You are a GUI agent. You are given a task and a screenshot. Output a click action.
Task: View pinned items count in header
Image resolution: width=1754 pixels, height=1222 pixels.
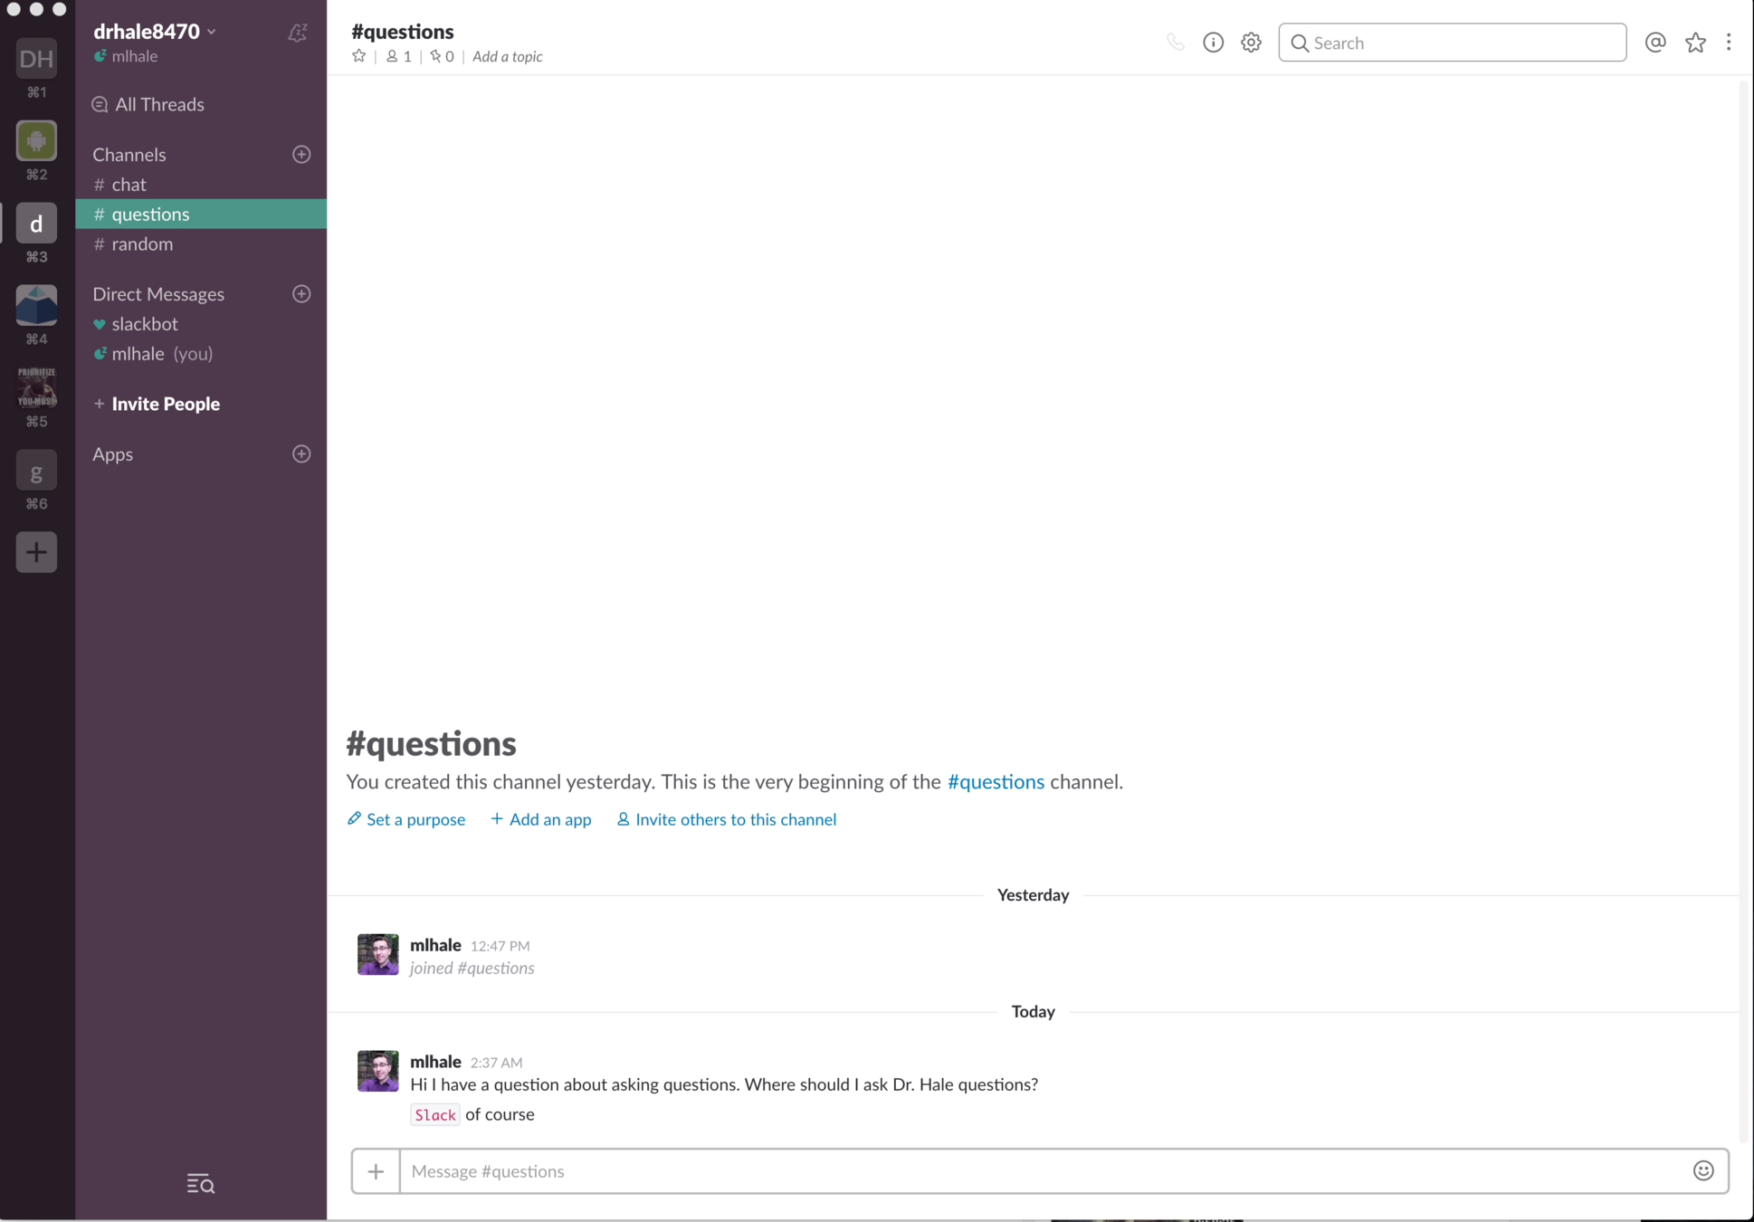click(442, 56)
